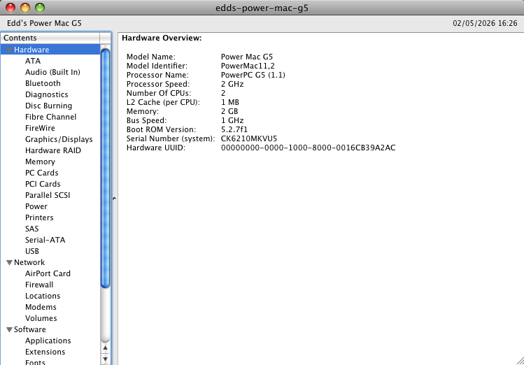Select PCI Cards entry
The height and width of the screenshot is (365, 524).
click(x=43, y=184)
